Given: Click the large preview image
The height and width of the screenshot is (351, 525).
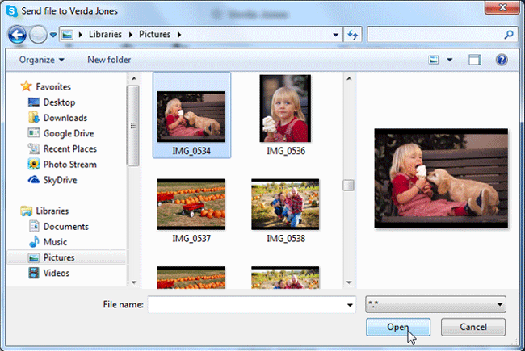Looking at the screenshot, I should pyautogui.click(x=441, y=178).
